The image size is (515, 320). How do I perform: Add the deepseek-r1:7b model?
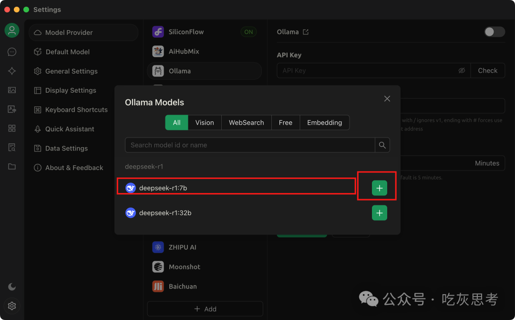tap(380, 188)
